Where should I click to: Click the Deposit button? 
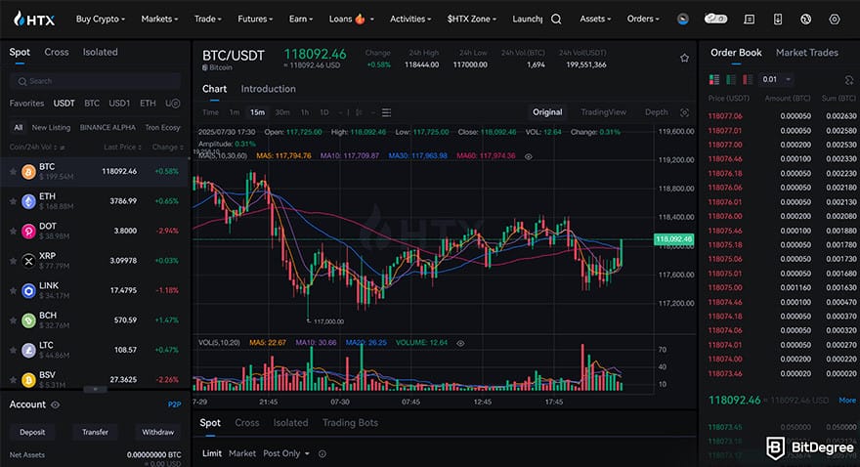32,432
